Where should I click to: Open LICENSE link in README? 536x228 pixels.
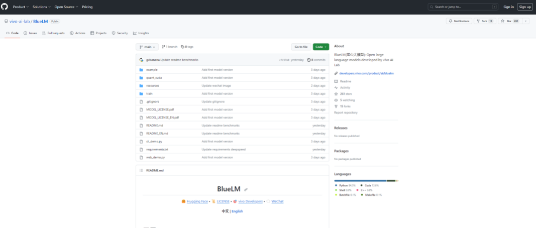pyautogui.click(x=223, y=201)
